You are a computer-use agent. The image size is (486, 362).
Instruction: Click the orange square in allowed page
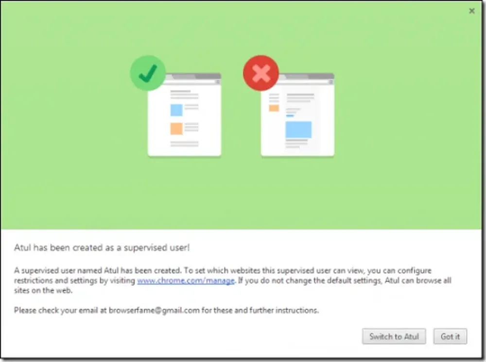(x=176, y=129)
